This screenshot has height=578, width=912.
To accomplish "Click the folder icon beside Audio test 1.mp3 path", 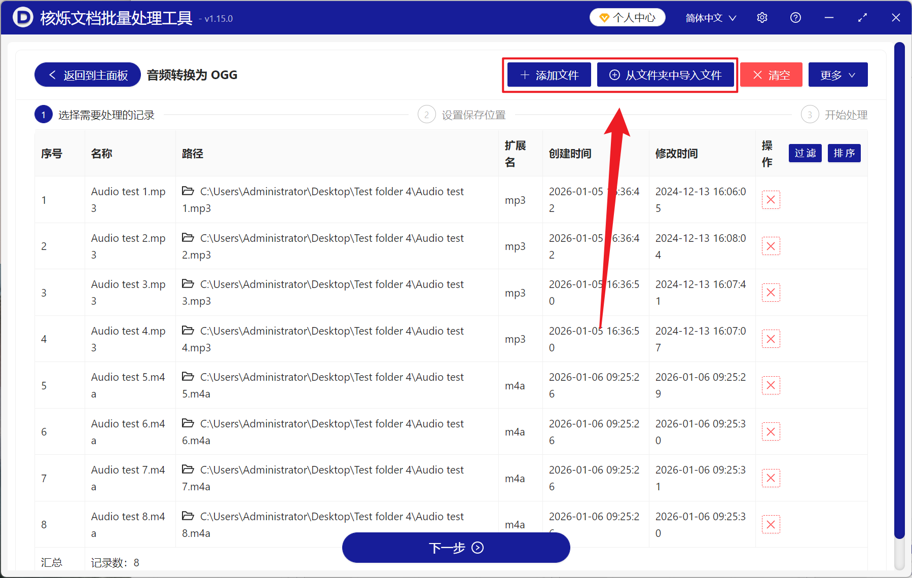I will pyautogui.click(x=187, y=191).
